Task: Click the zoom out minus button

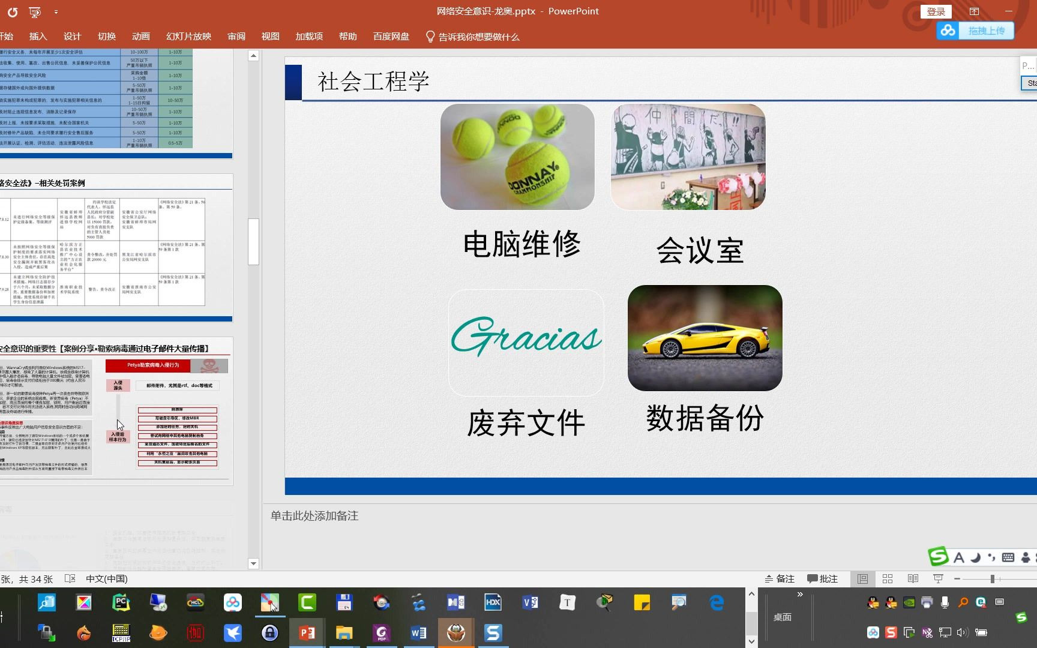Action: coord(957,579)
